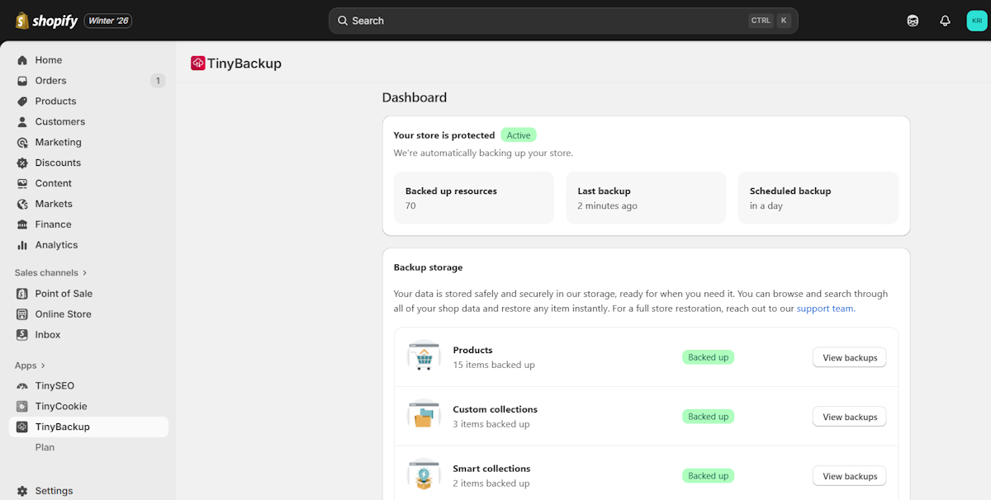
Task: View backups for Products
Action: (849, 357)
